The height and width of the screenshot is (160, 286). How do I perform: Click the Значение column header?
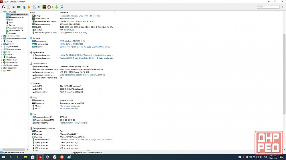point(64,13)
